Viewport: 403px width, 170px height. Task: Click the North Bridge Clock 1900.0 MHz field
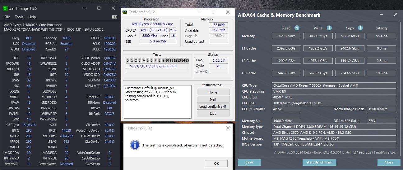[382, 109]
